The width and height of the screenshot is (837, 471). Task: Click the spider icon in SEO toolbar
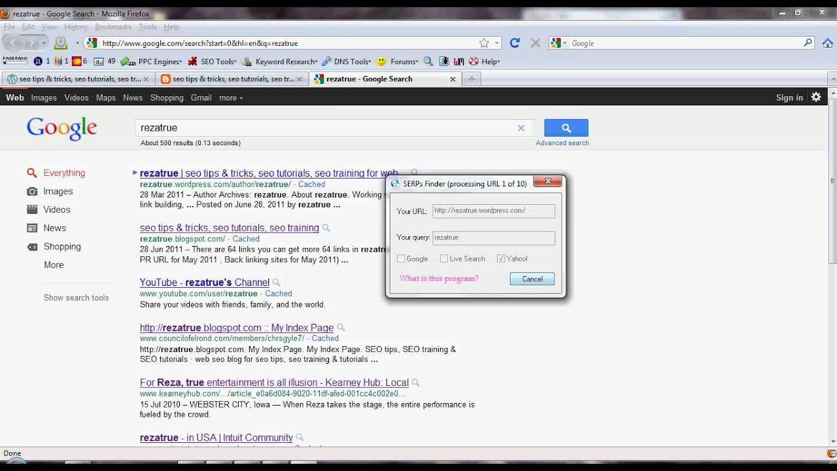tap(444, 61)
